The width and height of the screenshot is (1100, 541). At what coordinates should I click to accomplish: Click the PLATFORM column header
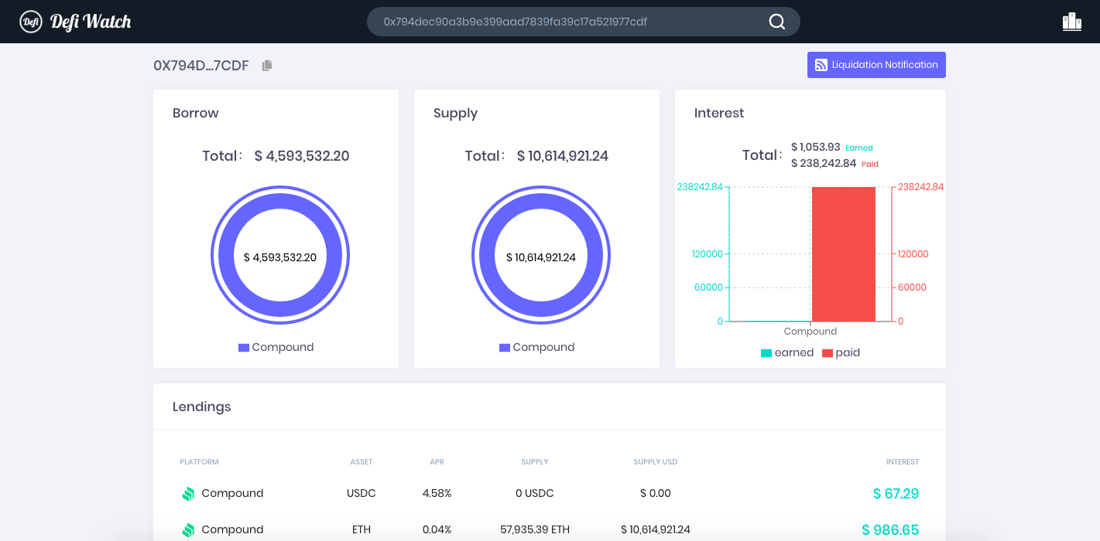tap(200, 462)
